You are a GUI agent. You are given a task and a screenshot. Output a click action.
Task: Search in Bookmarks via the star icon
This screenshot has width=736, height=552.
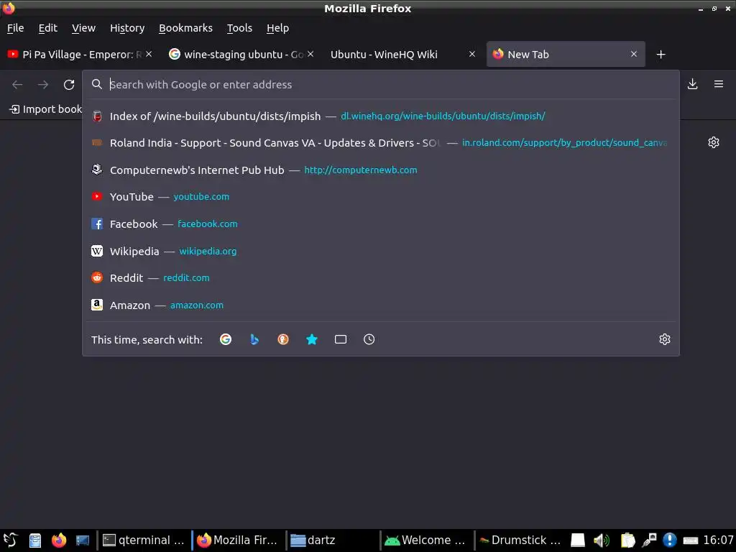click(312, 339)
